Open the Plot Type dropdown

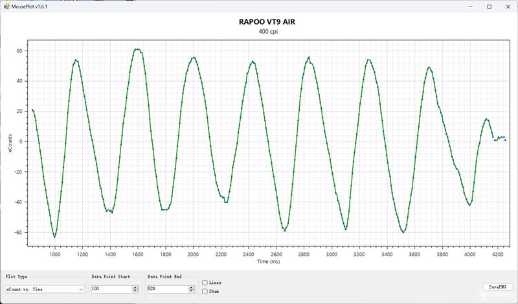click(x=45, y=289)
